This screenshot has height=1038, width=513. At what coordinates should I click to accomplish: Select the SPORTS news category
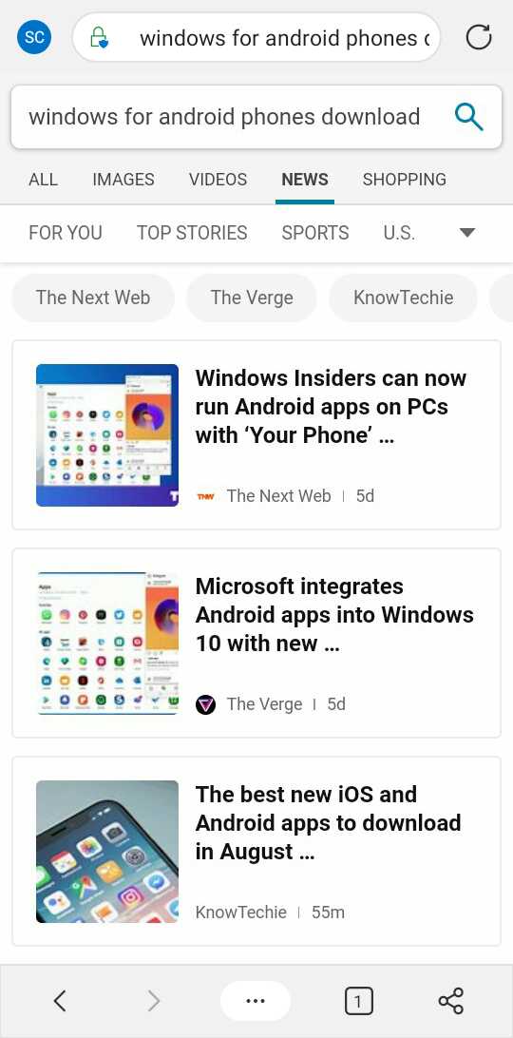(x=315, y=232)
